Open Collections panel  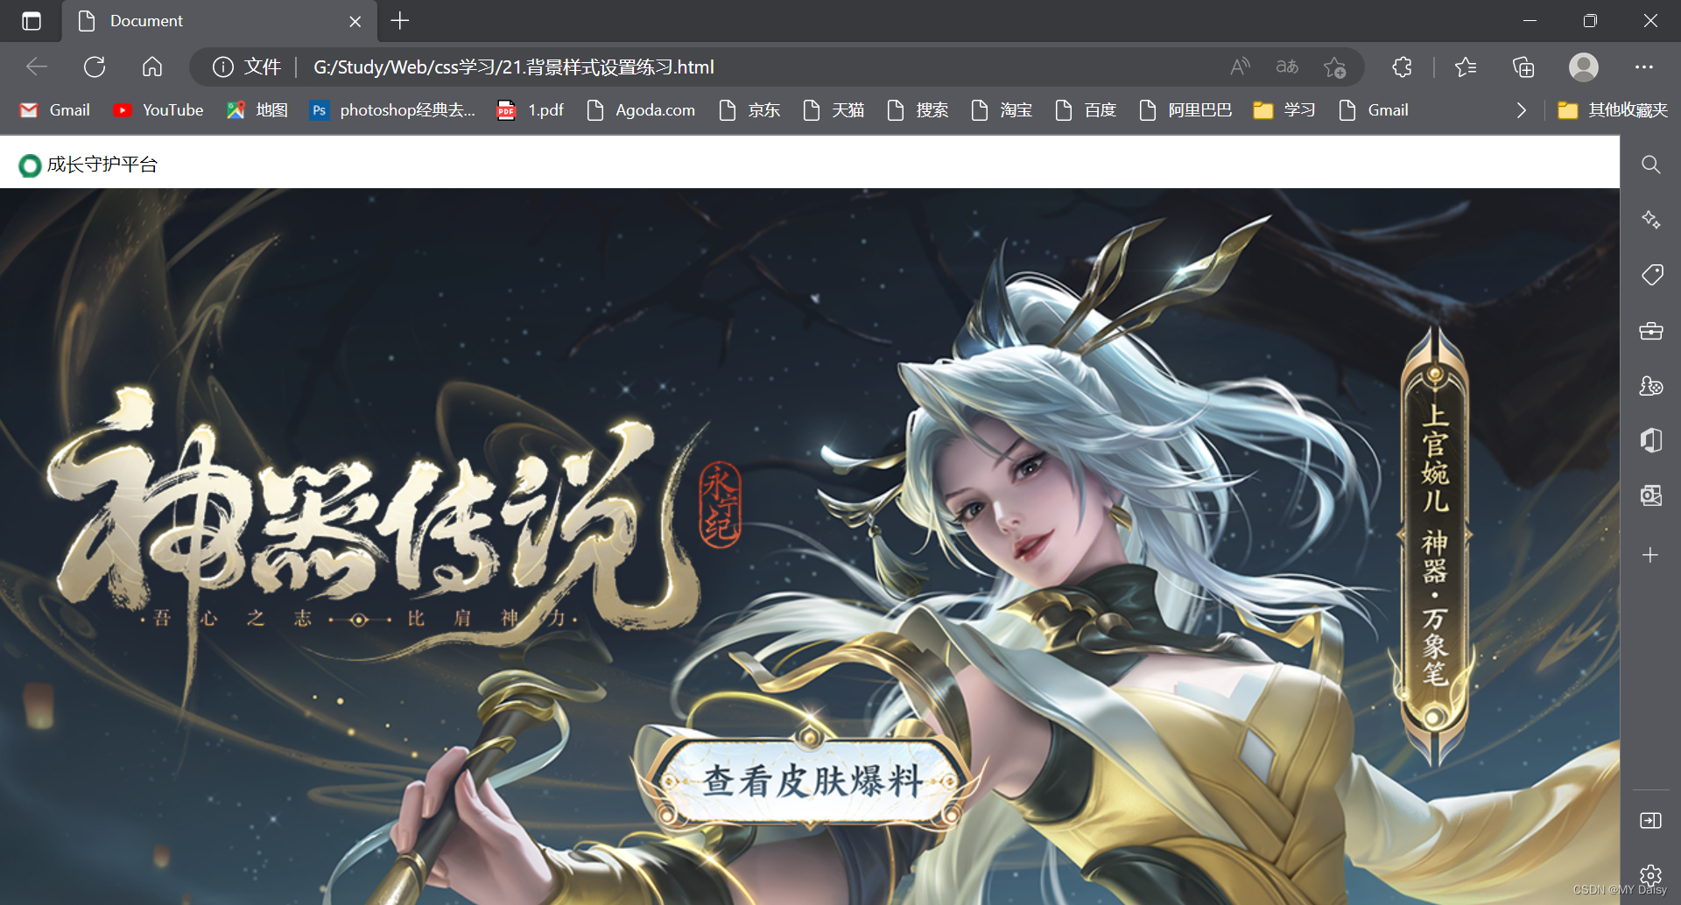coord(1523,67)
